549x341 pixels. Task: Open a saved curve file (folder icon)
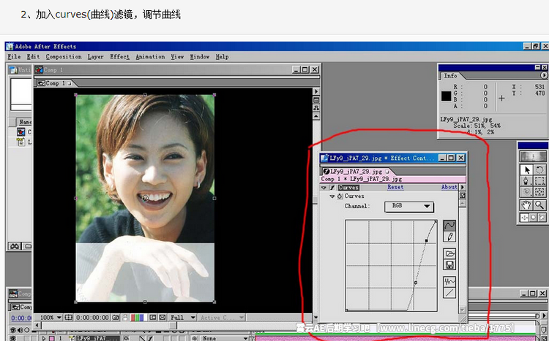(x=449, y=253)
